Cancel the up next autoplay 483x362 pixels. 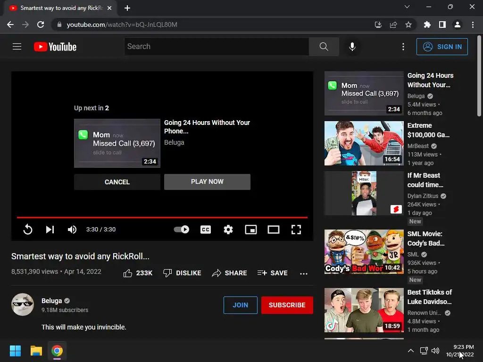click(117, 182)
